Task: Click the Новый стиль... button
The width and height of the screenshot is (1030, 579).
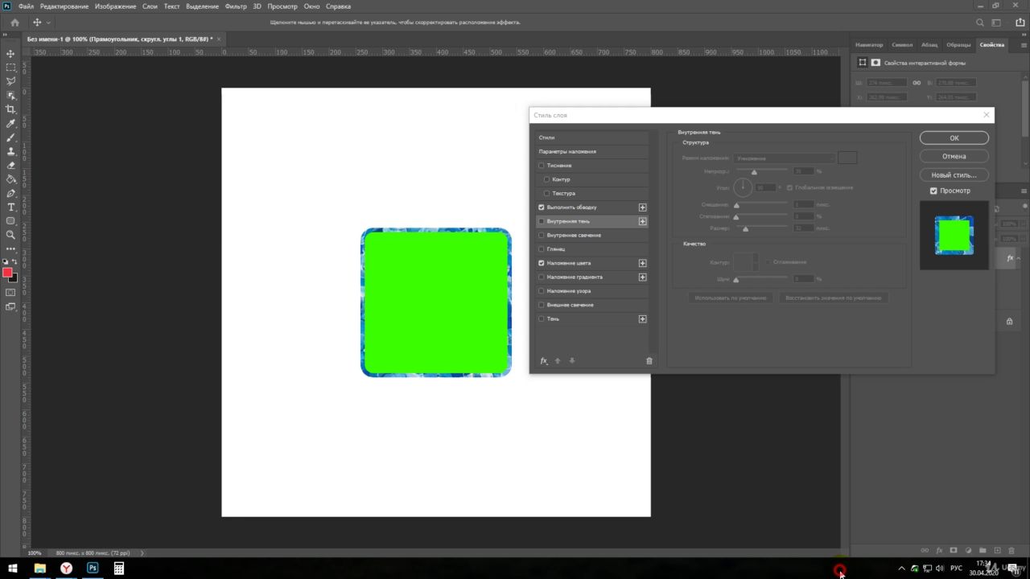Action: pos(954,175)
